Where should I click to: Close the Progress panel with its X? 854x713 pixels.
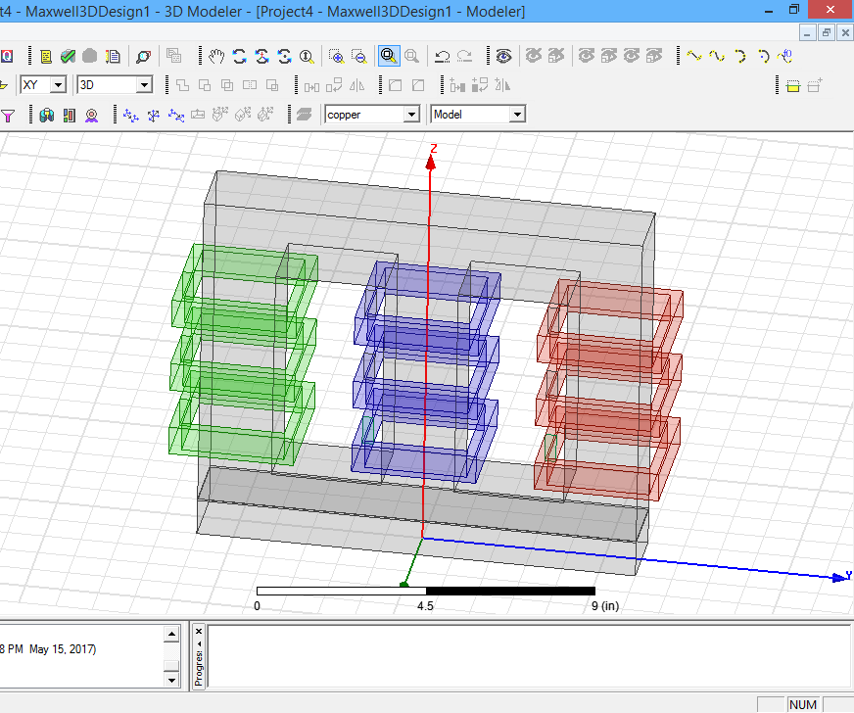(199, 632)
